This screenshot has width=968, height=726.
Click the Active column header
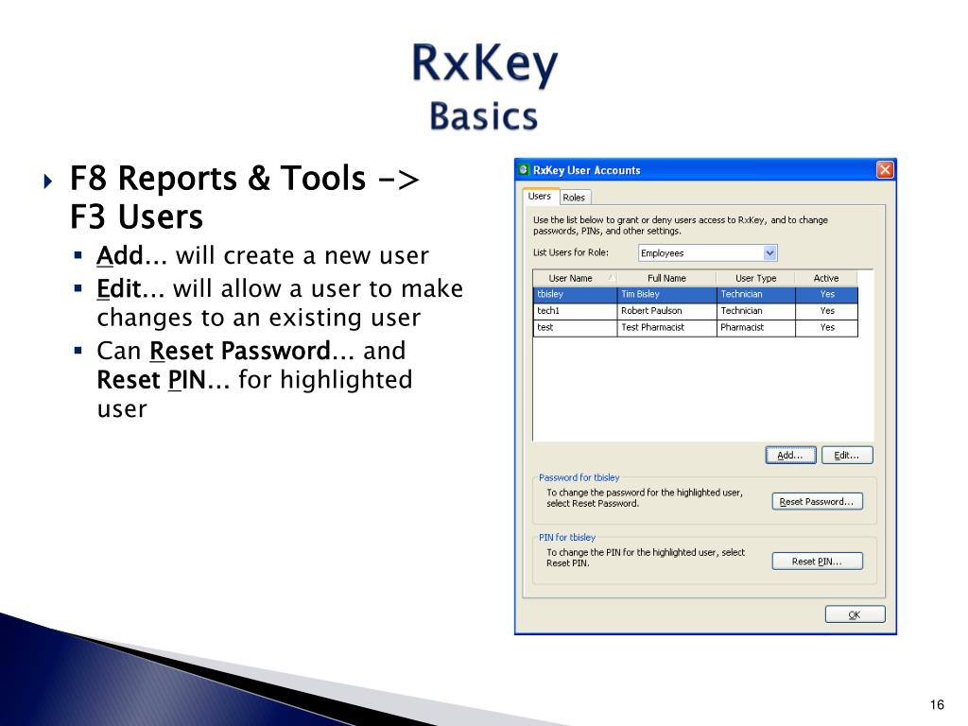826,279
